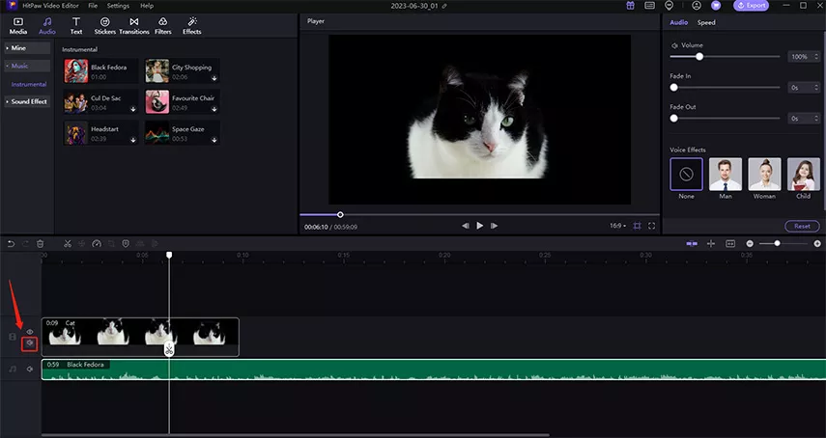Click the Fade In slider handle
Viewport: 826px width, 438px height.
(x=673, y=88)
